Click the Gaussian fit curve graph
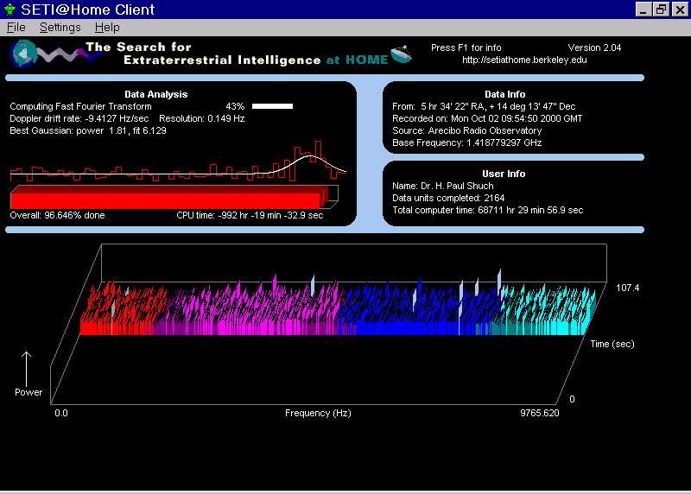The width and height of the screenshot is (691, 494). point(178,161)
